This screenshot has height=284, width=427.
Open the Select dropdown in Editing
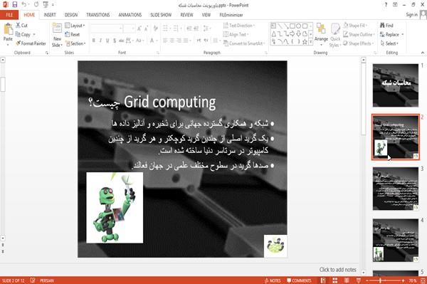click(x=389, y=43)
